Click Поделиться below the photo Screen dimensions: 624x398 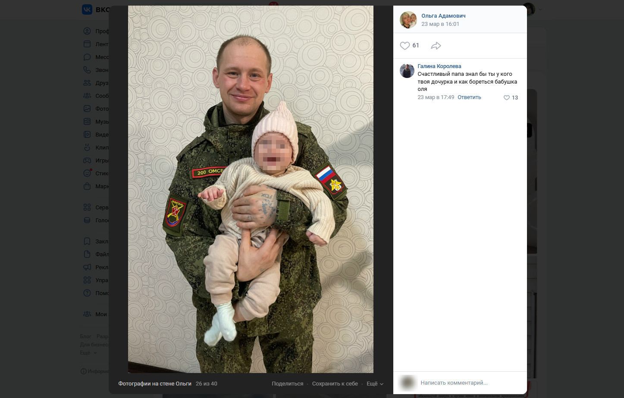(287, 384)
